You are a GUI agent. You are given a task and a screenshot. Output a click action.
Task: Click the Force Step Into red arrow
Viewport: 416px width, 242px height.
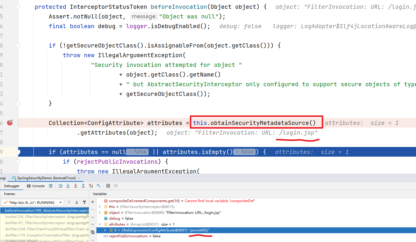point(76,186)
